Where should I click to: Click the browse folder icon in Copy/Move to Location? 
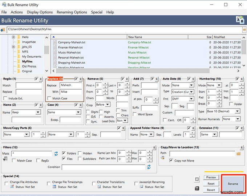[239, 154]
